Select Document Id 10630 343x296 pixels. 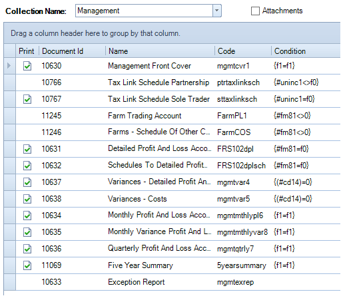click(x=51, y=66)
